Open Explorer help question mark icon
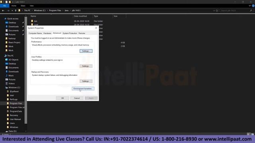Image resolution: width=255 pixels, height=143 pixels. coord(253,6)
